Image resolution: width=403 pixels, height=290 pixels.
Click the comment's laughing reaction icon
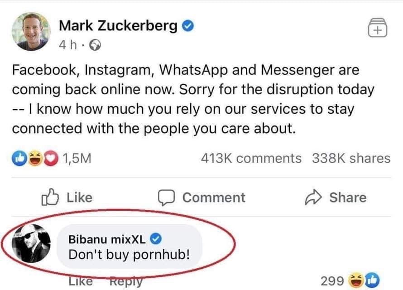pyautogui.click(x=357, y=281)
